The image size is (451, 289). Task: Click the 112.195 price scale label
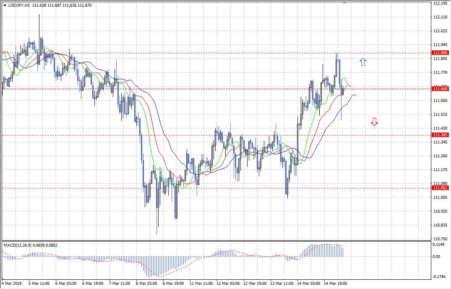click(x=441, y=3)
